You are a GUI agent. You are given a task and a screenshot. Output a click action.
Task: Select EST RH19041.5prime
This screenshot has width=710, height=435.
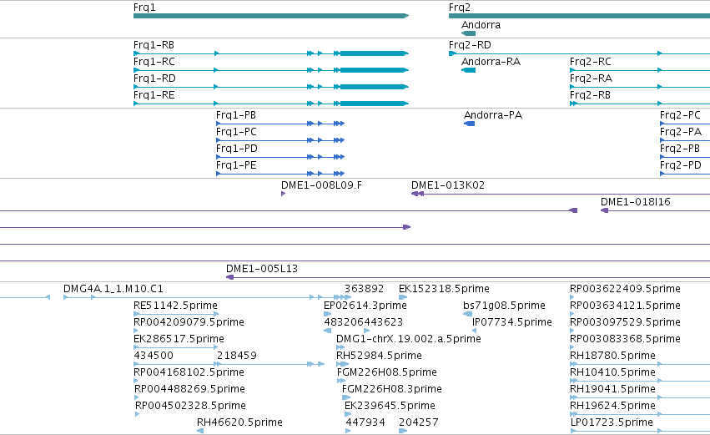pos(612,389)
